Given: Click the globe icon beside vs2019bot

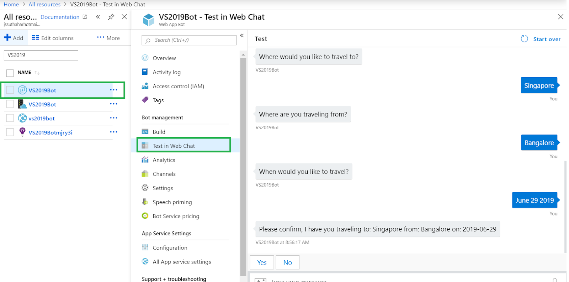Looking at the screenshot, I should coord(22,118).
